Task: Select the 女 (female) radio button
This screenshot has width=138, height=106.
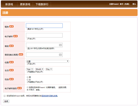Action: point(28,80)
